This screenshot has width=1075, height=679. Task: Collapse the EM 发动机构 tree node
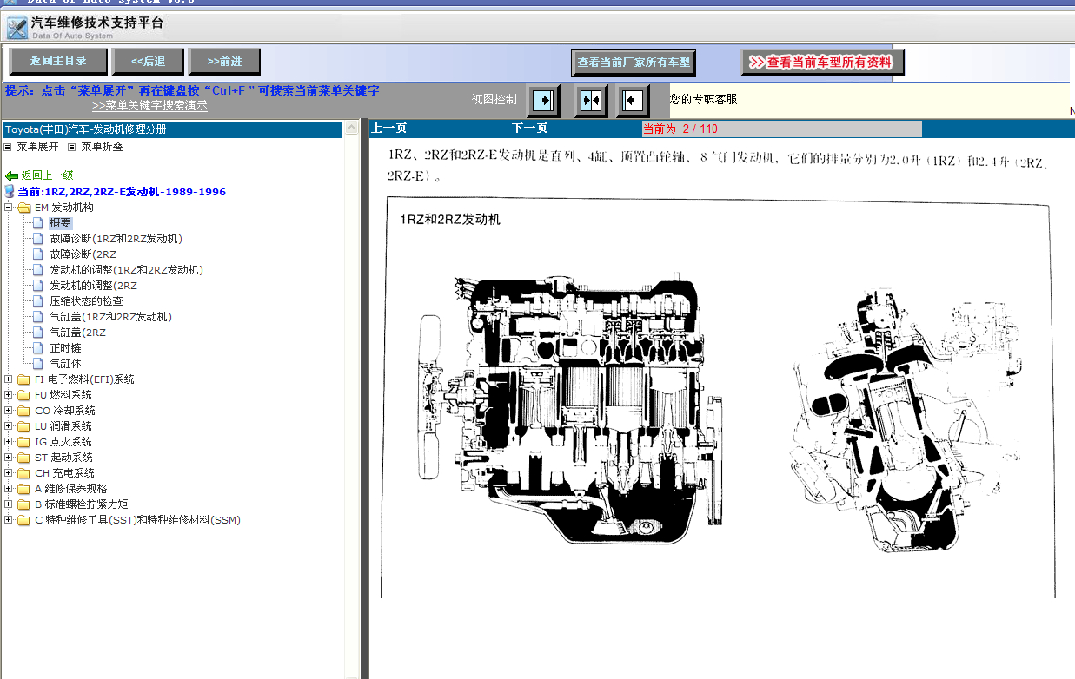(9, 208)
